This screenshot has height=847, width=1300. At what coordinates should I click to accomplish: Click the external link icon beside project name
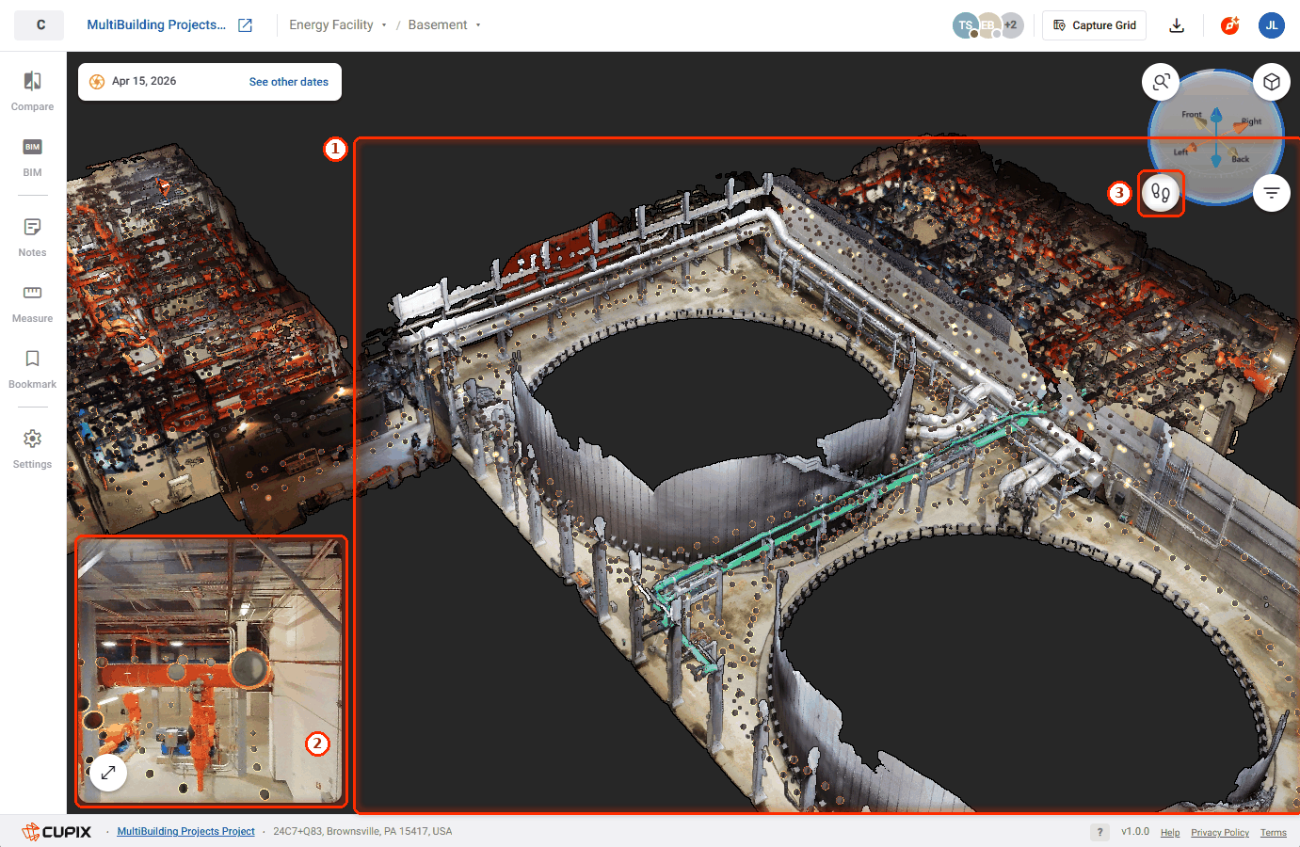(x=246, y=25)
